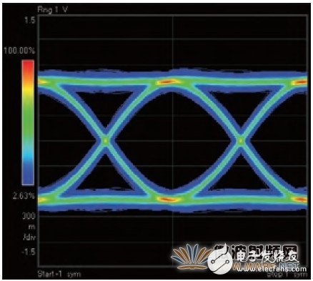This screenshot has width=313, height=281.
Task: Click the top-right red density spot
Action: pyautogui.click(x=301, y=82)
